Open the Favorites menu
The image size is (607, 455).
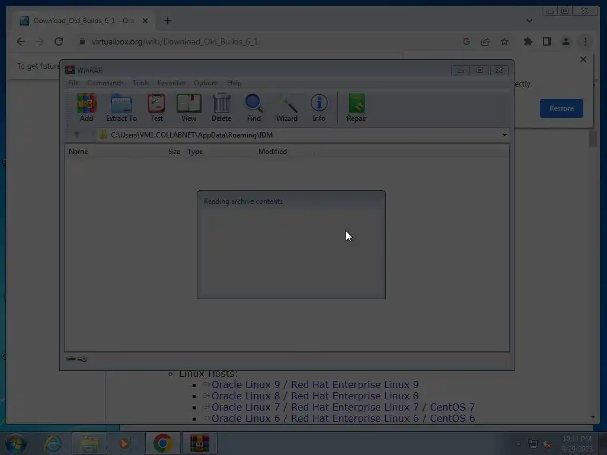[171, 83]
